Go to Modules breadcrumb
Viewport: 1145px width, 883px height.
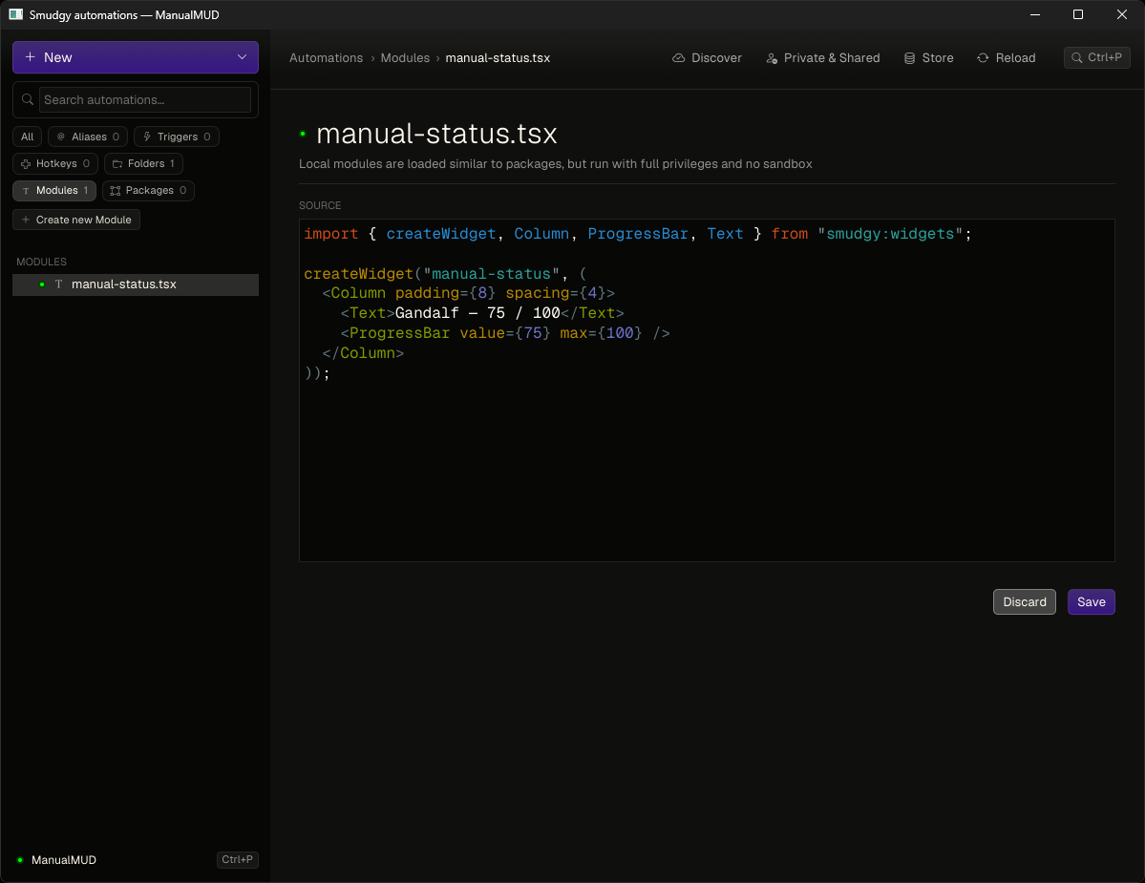tap(405, 57)
